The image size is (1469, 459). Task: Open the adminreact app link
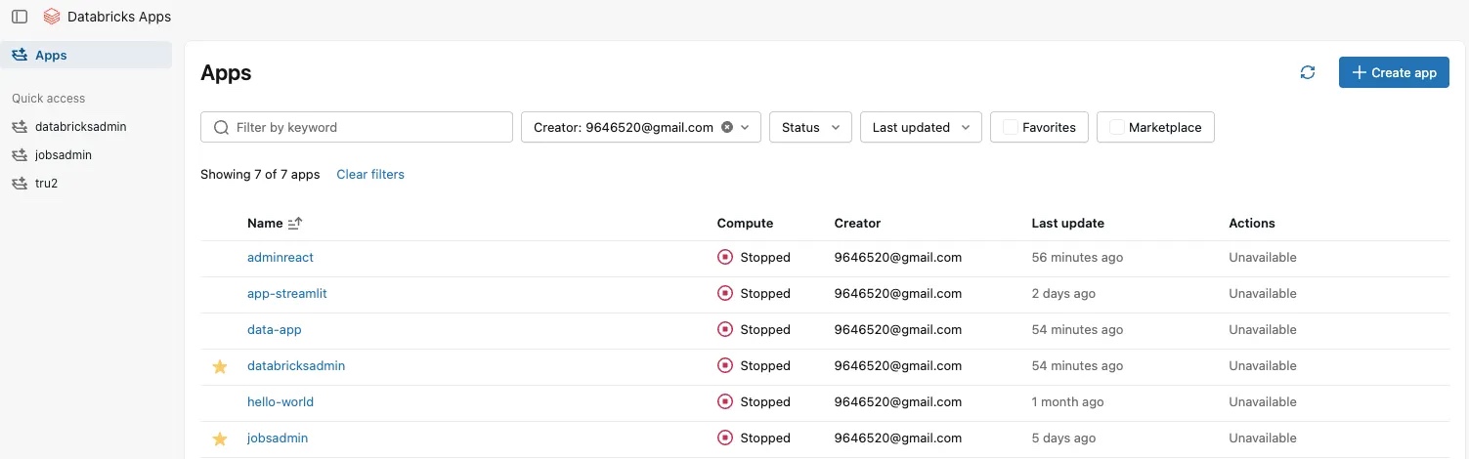coord(281,258)
